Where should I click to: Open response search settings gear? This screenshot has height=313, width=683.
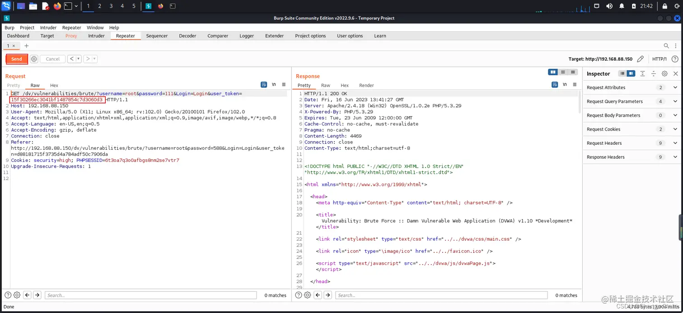click(308, 295)
